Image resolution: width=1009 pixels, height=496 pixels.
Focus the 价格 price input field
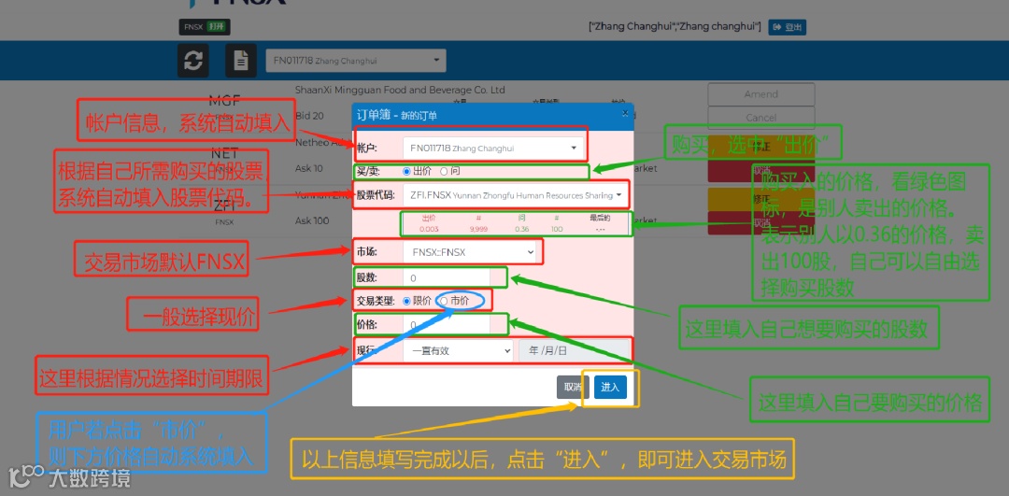tap(447, 324)
